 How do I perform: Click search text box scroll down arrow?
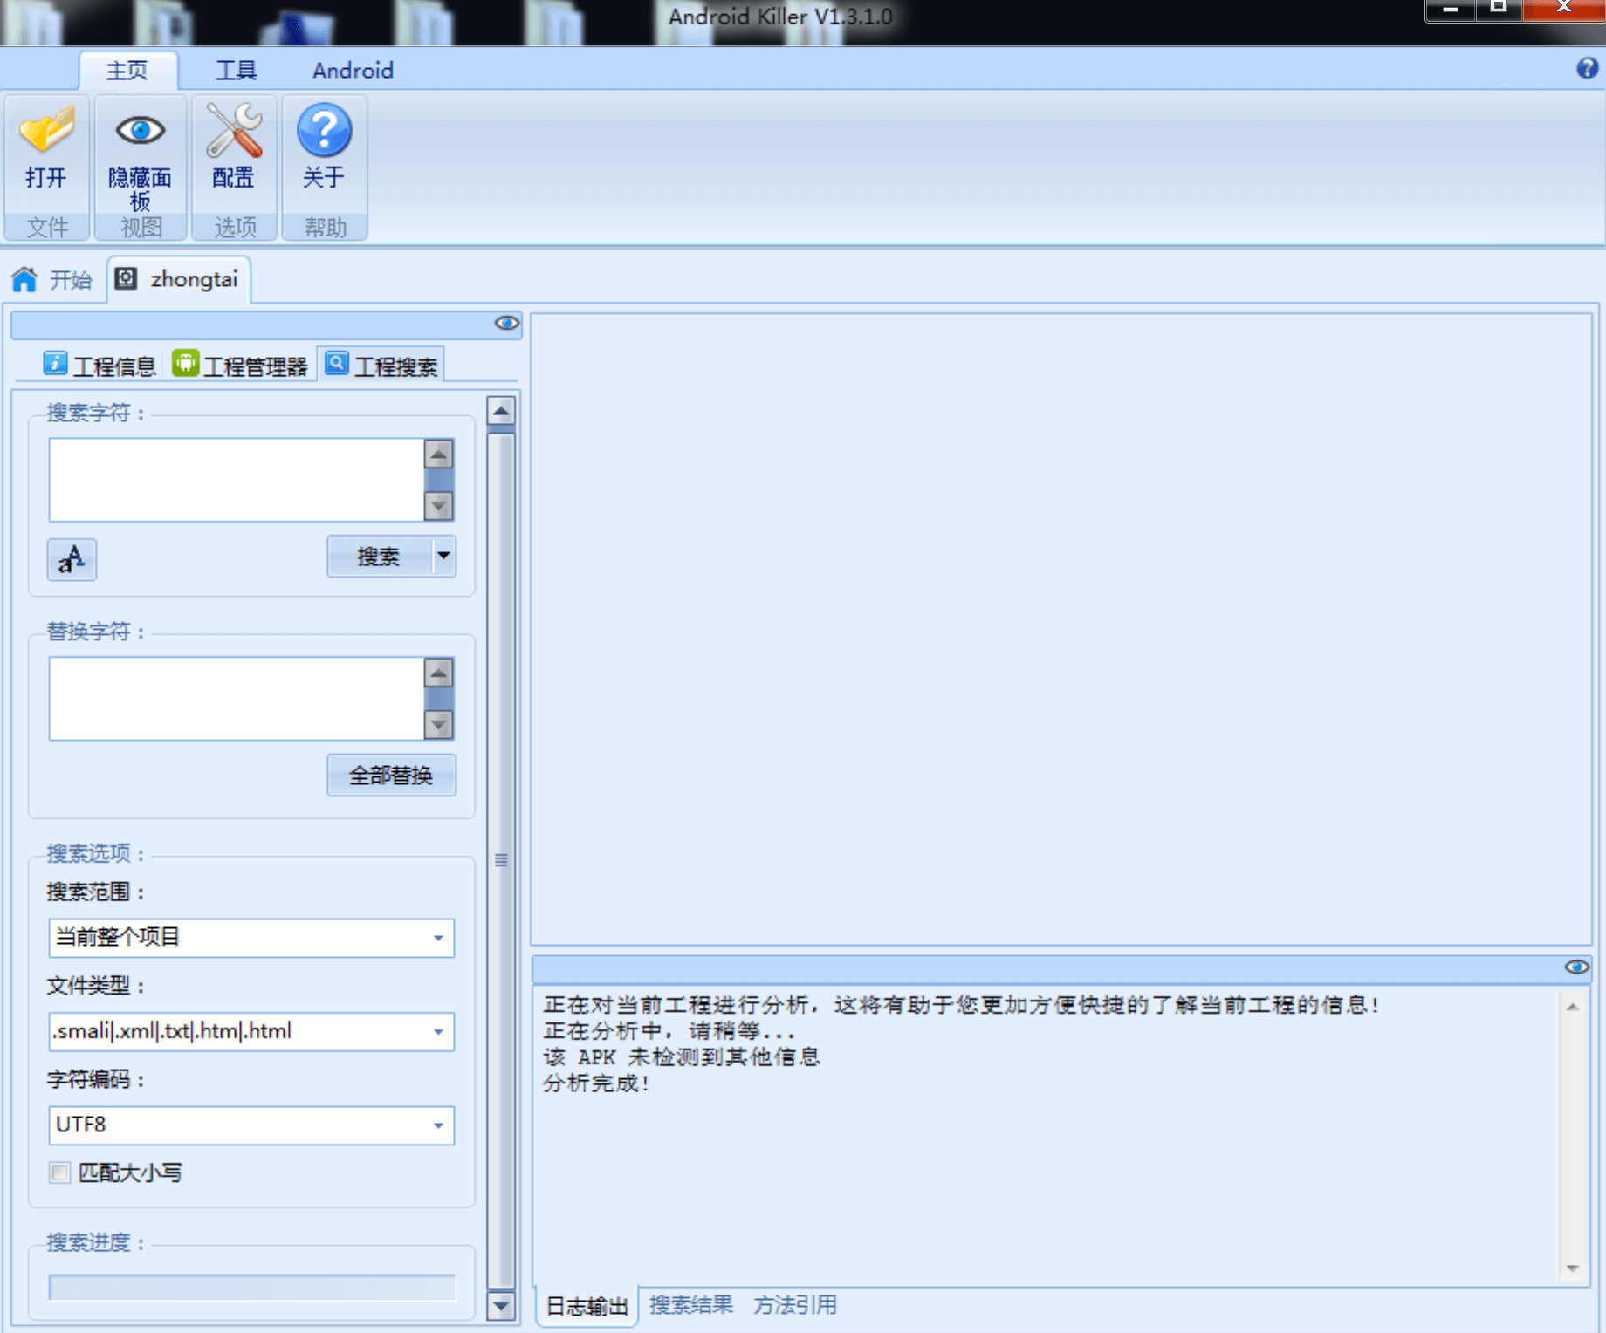[439, 506]
